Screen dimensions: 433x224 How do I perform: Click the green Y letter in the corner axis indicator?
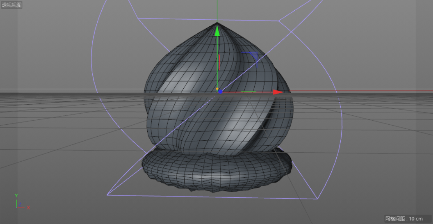coord(16,196)
